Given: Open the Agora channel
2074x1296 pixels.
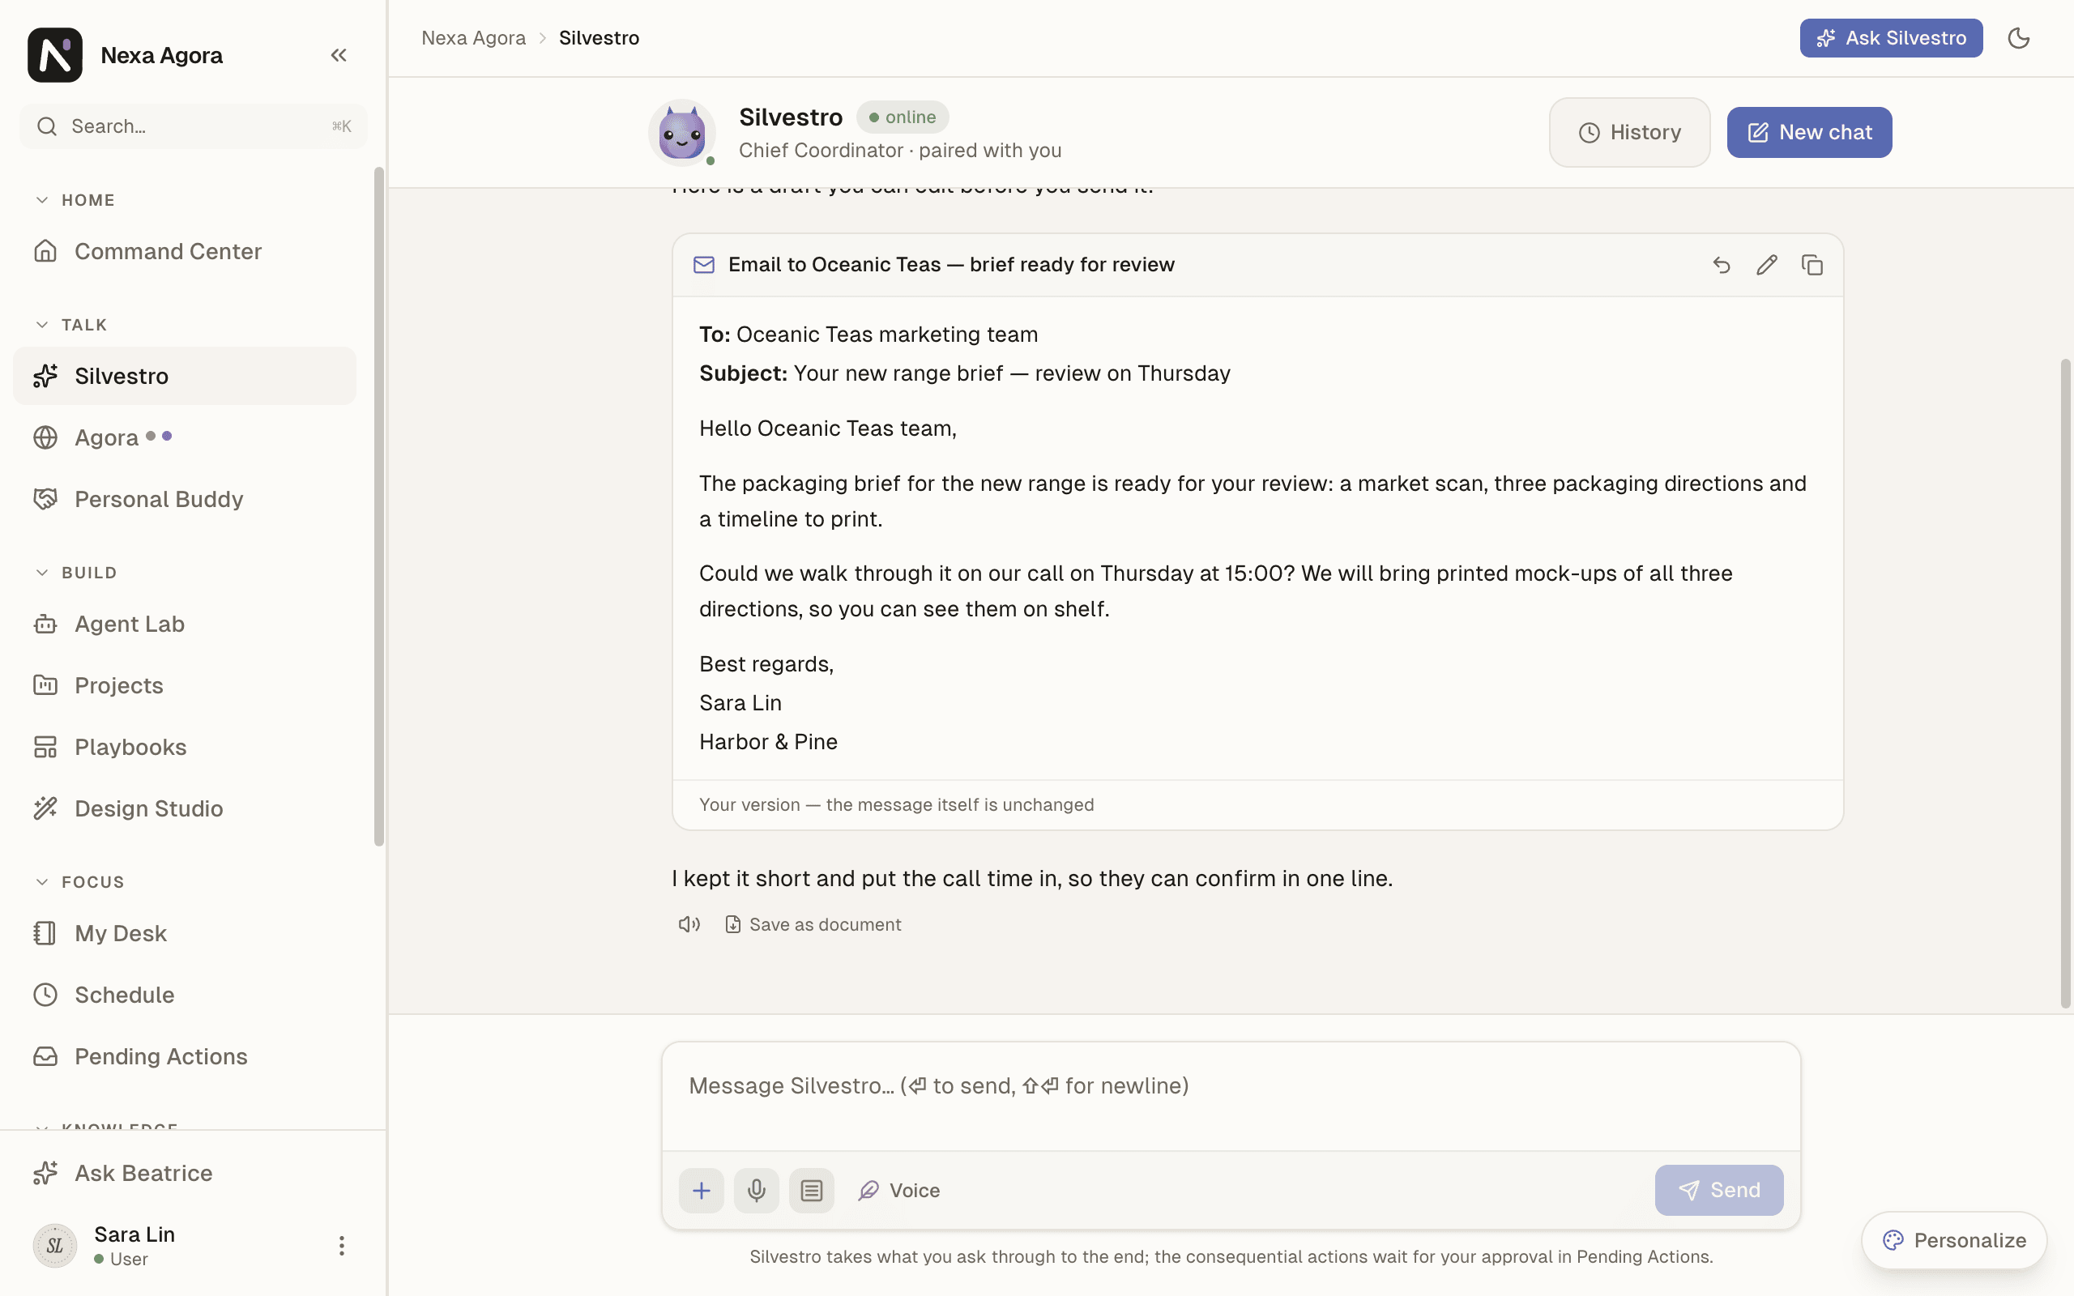Looking at the screenshot, I should pos(184,437).
